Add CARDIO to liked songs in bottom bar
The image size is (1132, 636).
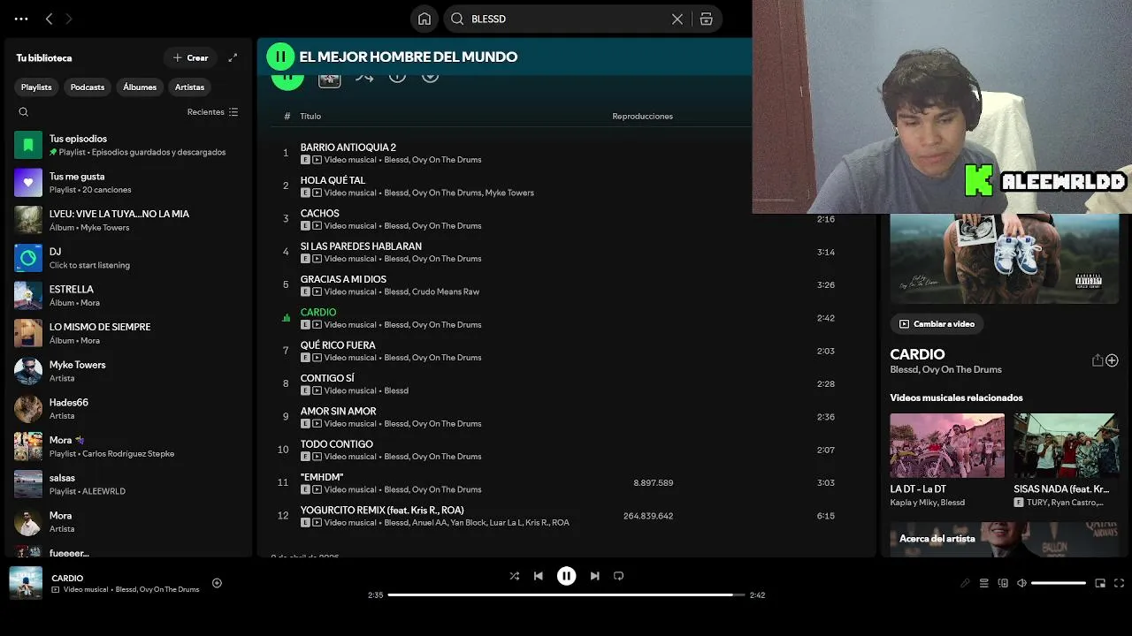click(x=217, y=583)
